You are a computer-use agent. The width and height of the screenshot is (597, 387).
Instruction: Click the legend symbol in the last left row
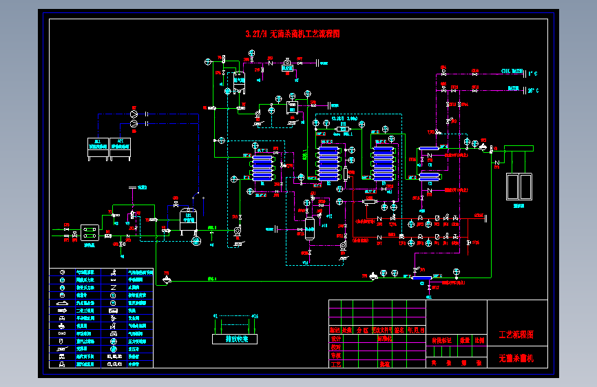tap(62, 364)
